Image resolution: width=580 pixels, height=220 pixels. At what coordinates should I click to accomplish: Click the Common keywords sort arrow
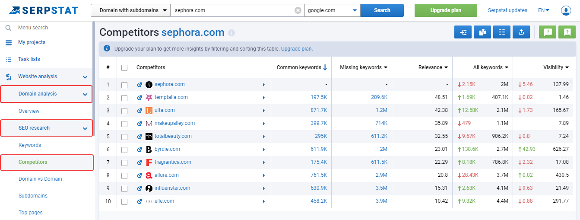[325, 67]
